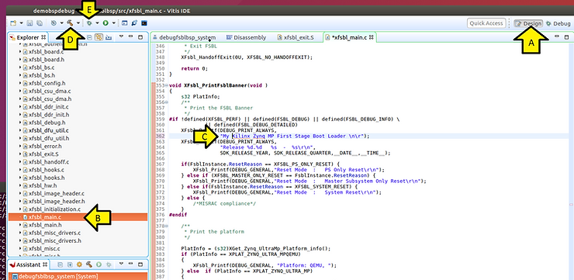Switch to the Disassembly tab
Viewport: 574px width, 280px height.
click(x=247, y=37)
